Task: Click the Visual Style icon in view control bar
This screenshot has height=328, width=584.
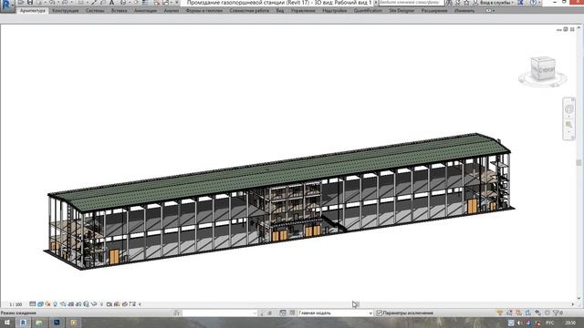Action: click(40, 304)
